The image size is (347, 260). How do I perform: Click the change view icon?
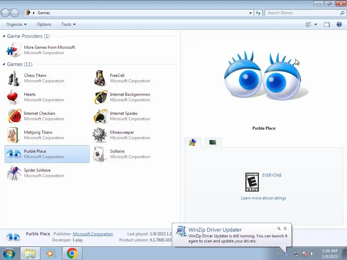pos(308,24)
